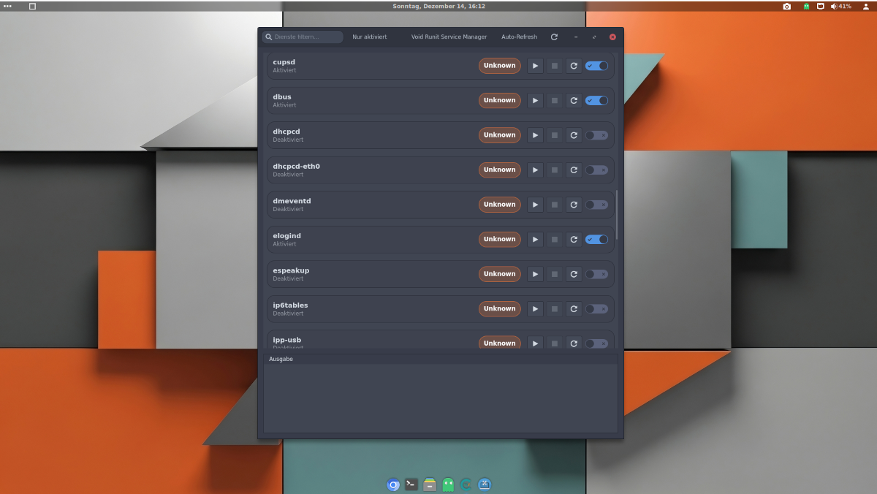Start the cupsd service with play button

click(535, 66)
